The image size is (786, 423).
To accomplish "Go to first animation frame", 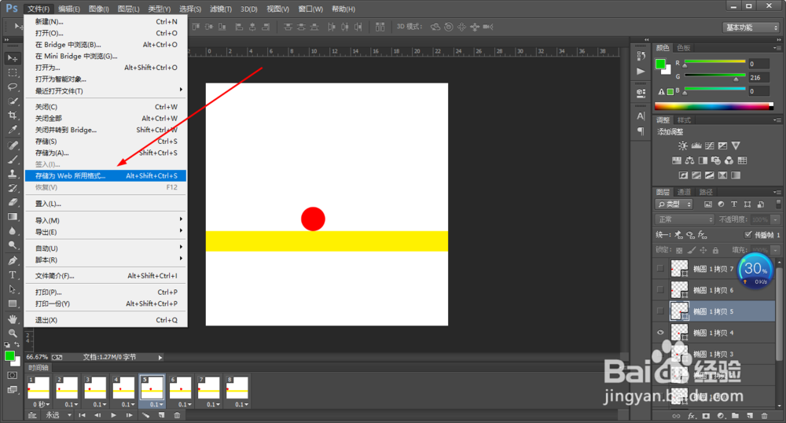I will point(82,415).
